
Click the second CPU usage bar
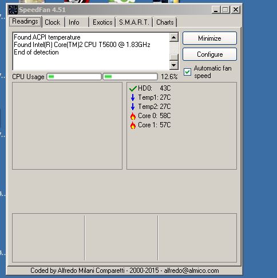tap(130, 77)
